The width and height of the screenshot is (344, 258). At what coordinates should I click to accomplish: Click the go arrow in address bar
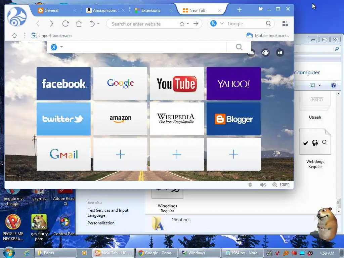pyautogui.click(x=196, y=24)
